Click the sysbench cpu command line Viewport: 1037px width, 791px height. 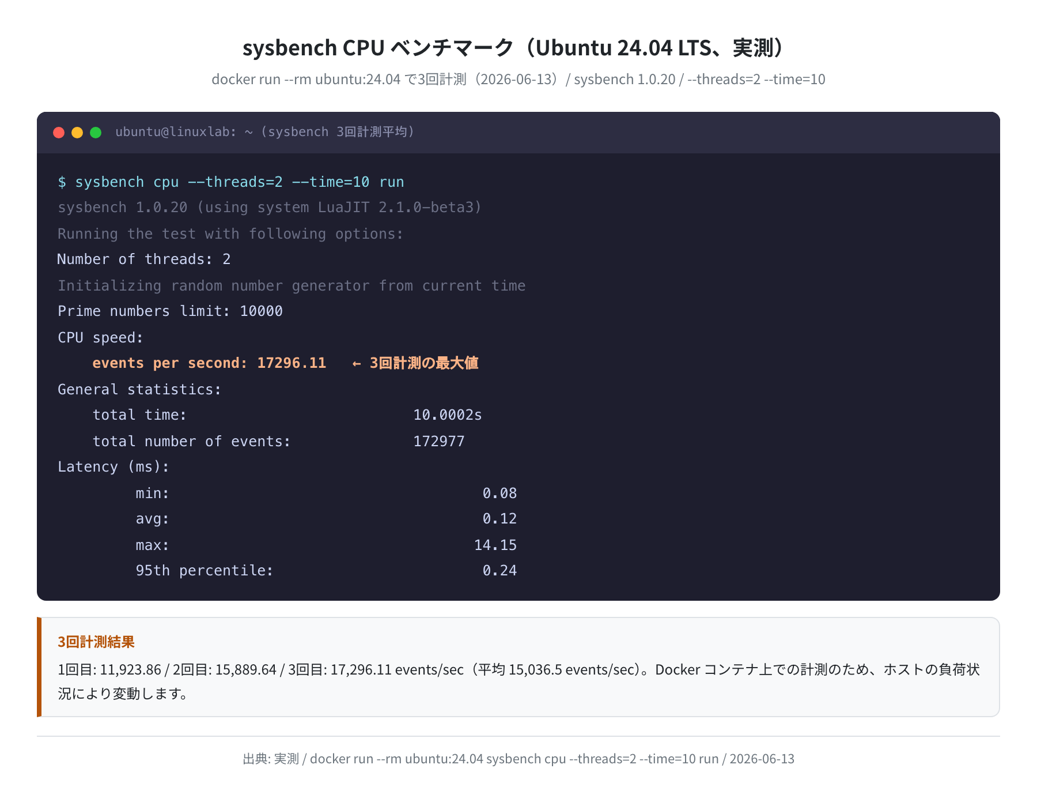pos(231,182)
